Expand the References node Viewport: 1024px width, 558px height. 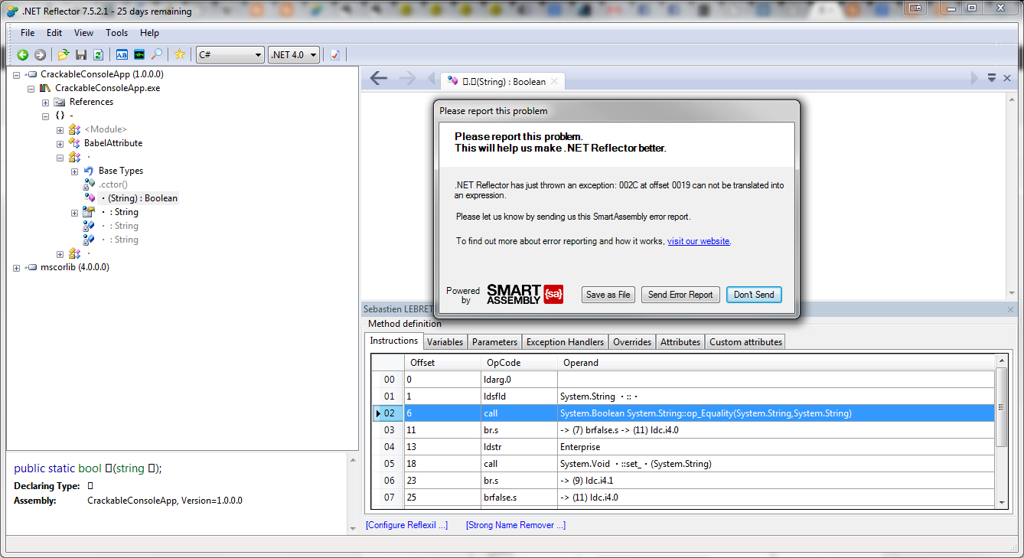pos(46,103)
